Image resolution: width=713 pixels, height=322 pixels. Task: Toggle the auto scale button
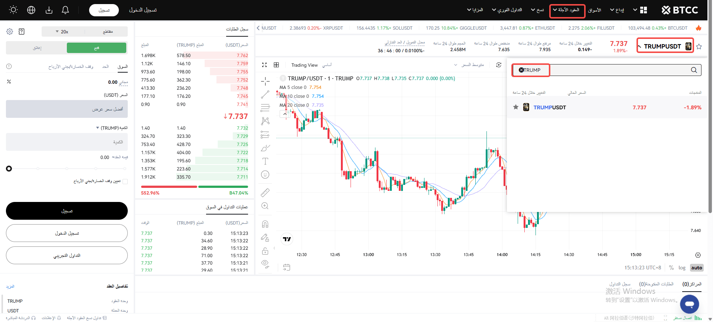coord(696,268)
